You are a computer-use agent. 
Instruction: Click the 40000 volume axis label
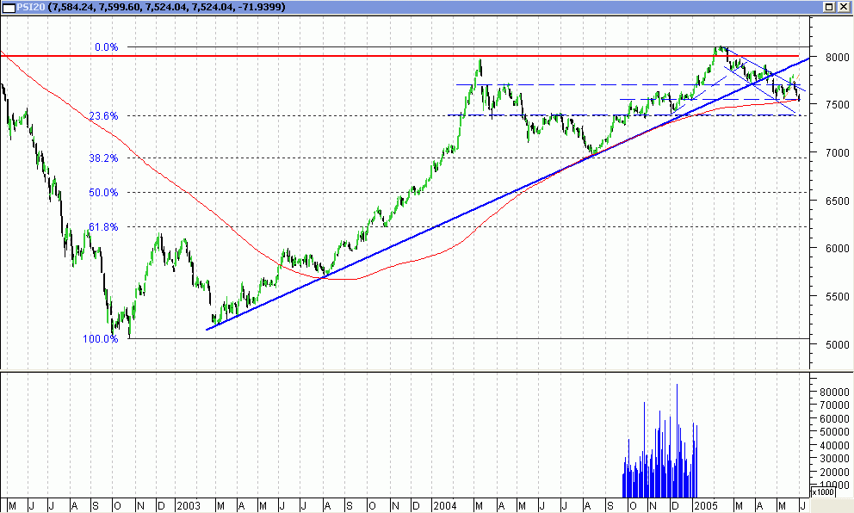click(x=834, y=446)
